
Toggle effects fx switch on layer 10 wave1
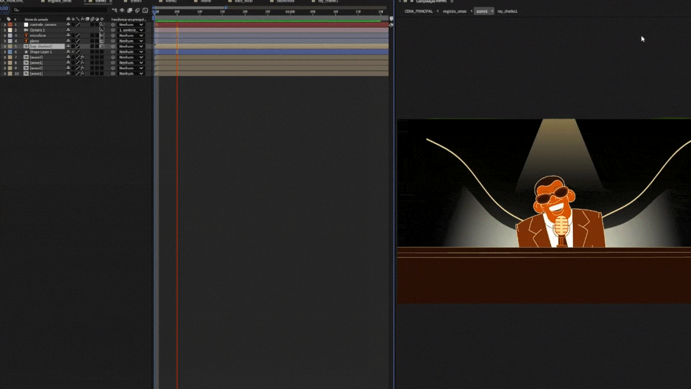pyautogui.click(x=83, y=73)
